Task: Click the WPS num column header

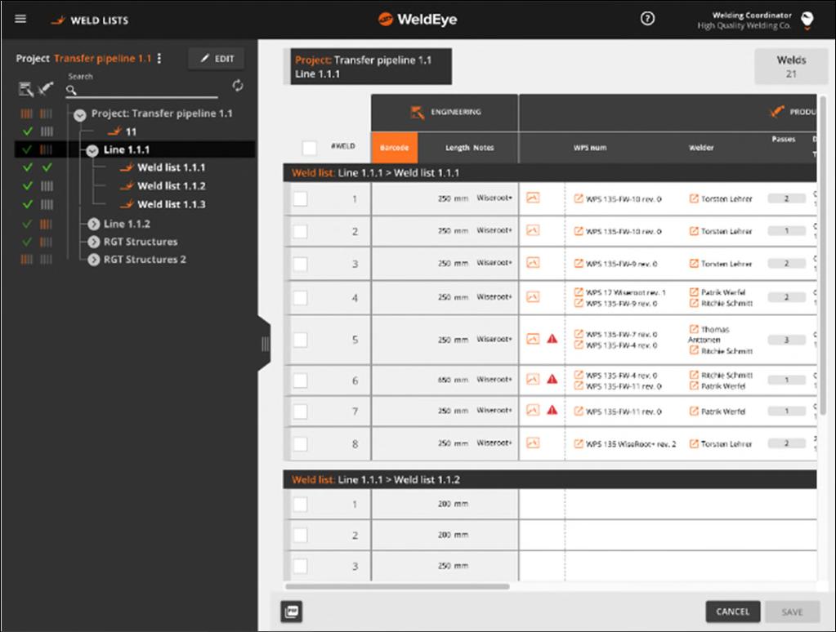Action: click(590, 148)
